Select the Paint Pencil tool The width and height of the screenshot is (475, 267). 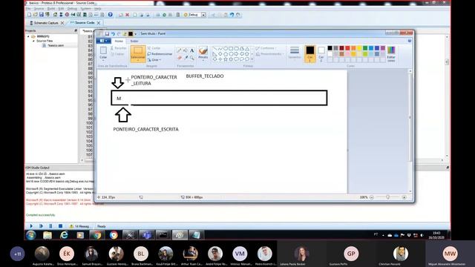[x=180, y=50]
